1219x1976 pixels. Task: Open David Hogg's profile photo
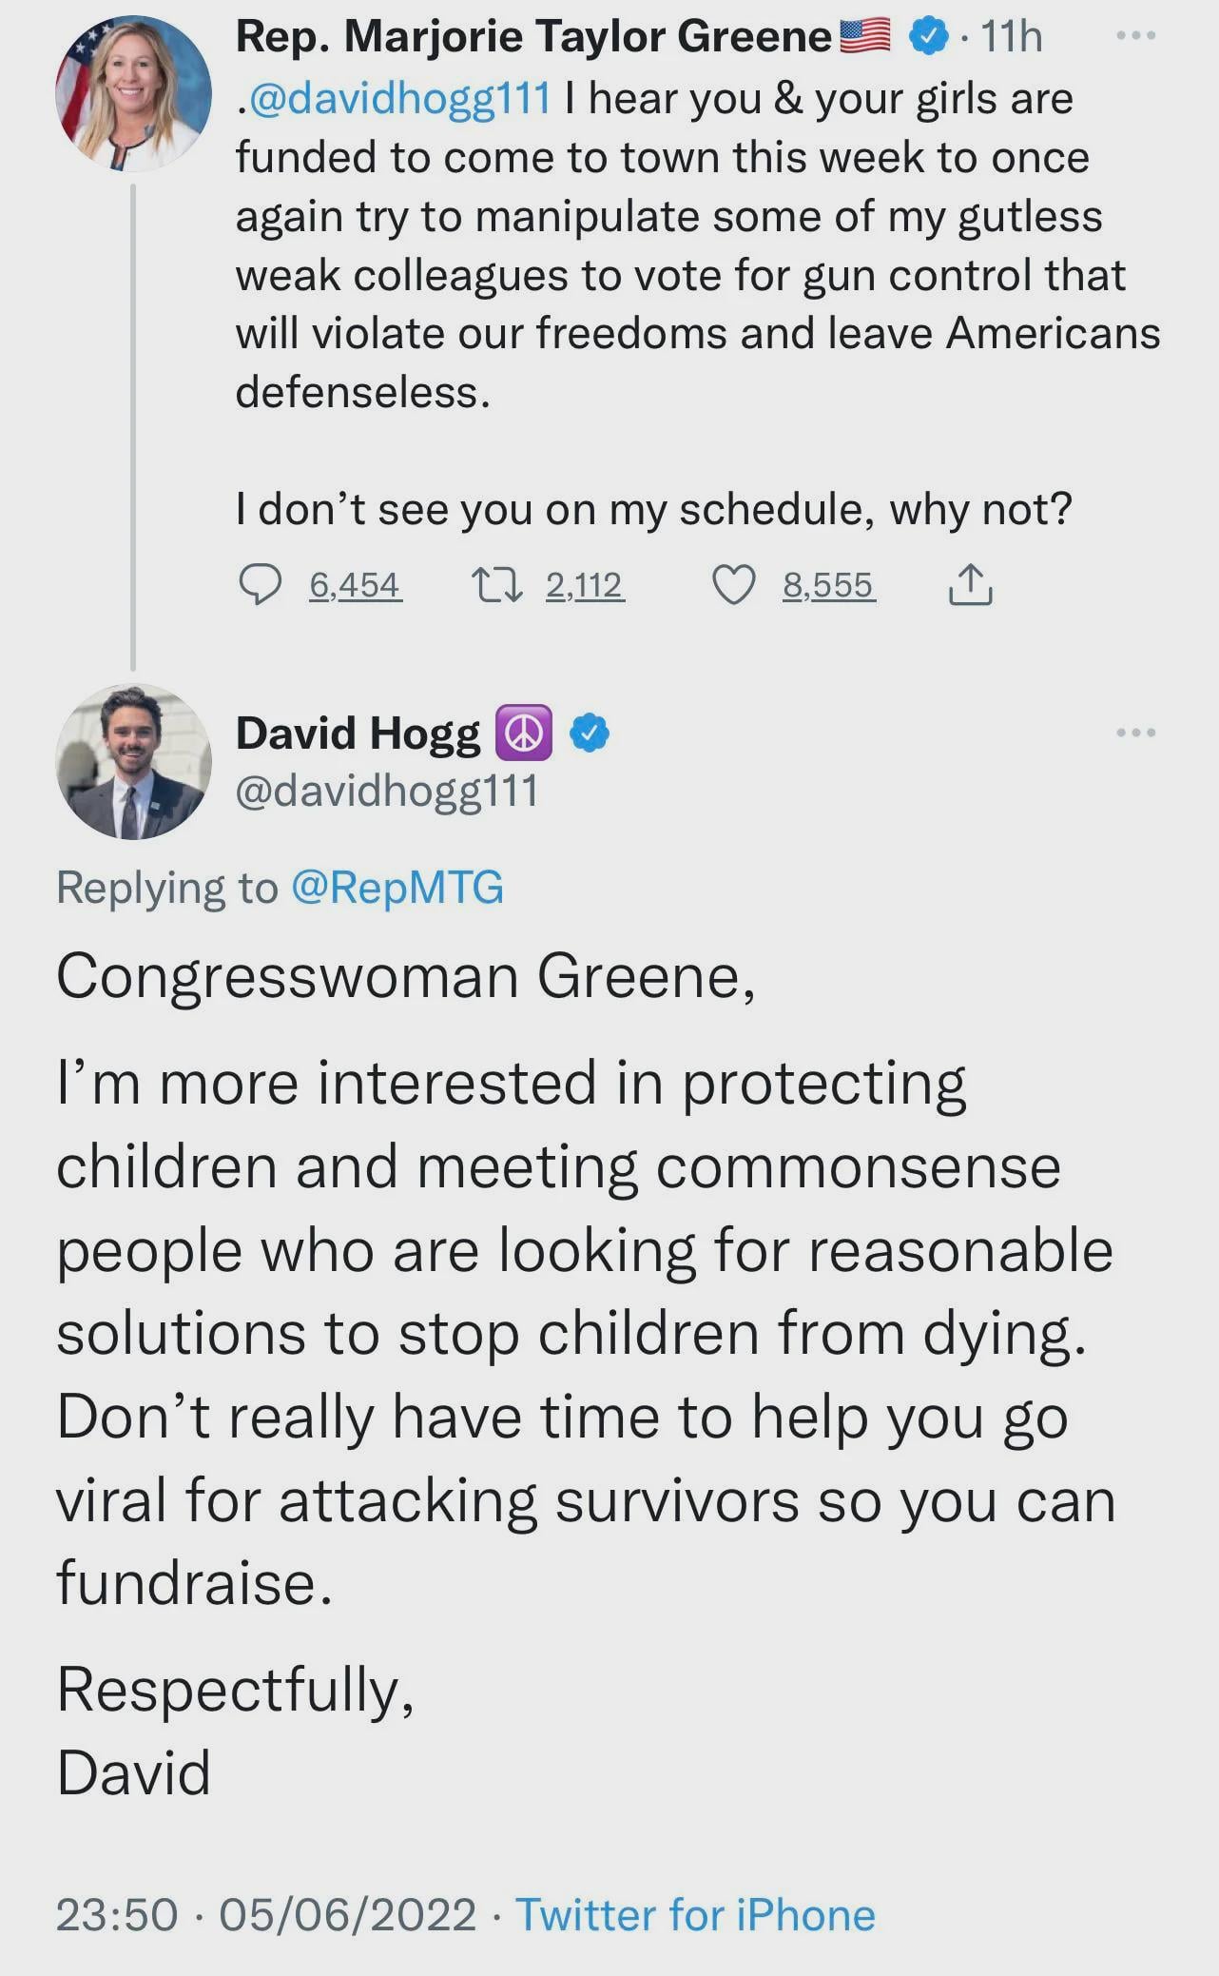click(x=133, y=761)
